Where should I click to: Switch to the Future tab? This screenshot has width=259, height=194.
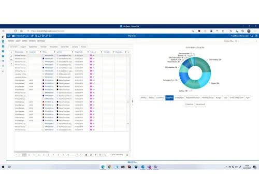tap(83, 47)
